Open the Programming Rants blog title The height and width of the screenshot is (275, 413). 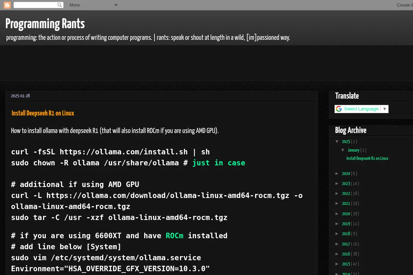(x=45, y=24)
